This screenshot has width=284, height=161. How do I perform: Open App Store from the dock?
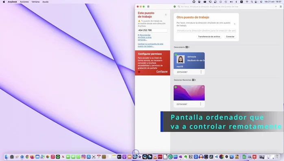click(89, 157)
